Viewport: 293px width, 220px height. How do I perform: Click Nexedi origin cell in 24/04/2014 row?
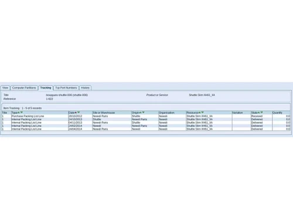pos(136,129)
